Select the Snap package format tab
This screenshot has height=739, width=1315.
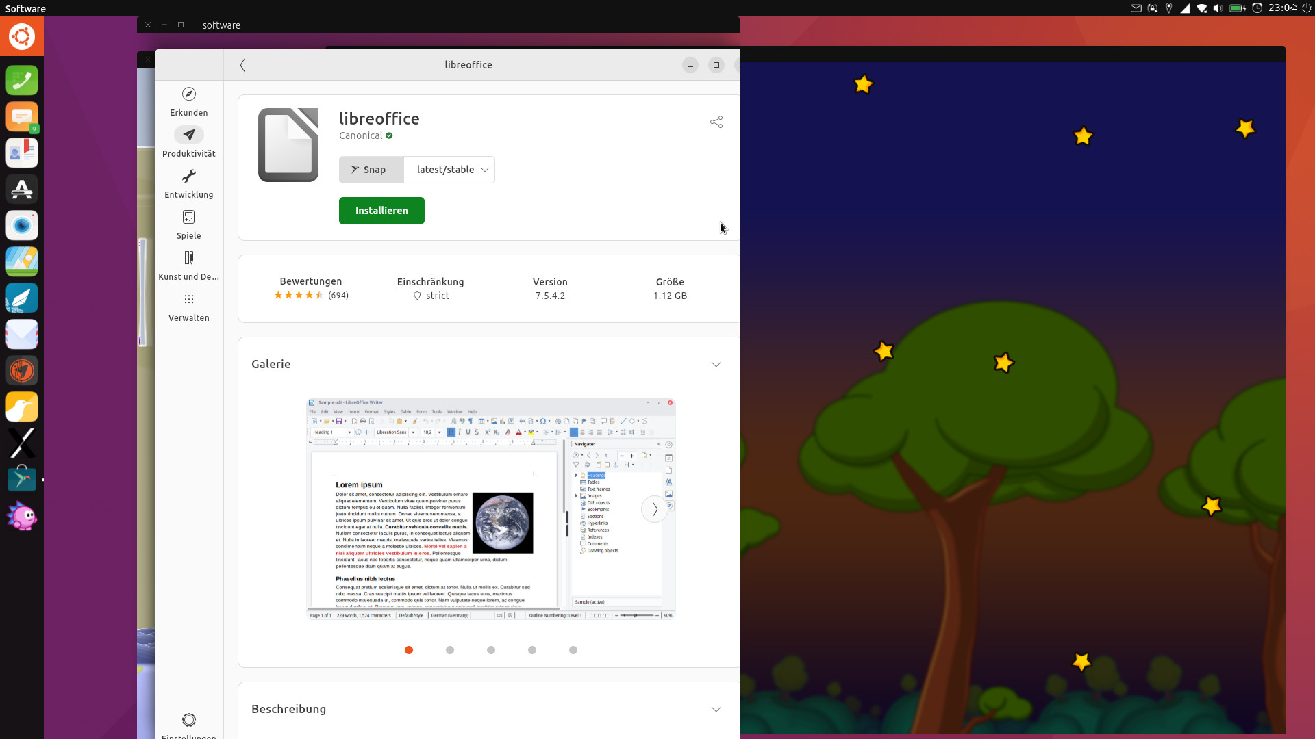pos(371,169)
